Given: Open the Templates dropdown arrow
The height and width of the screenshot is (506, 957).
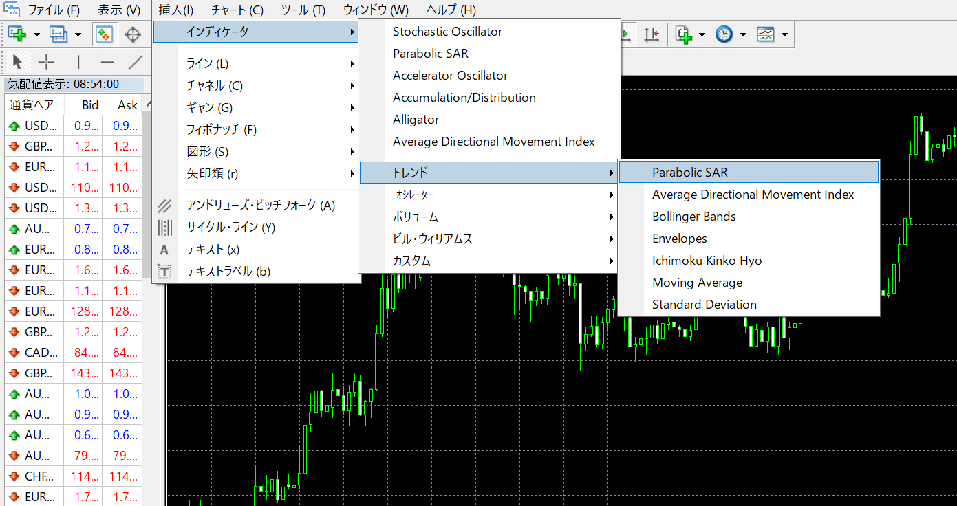Looking at the screenshot, I should [x=784, y=34].
